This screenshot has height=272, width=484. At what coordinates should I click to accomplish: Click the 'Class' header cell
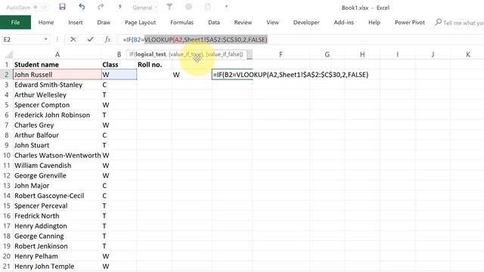pos(119,64)
